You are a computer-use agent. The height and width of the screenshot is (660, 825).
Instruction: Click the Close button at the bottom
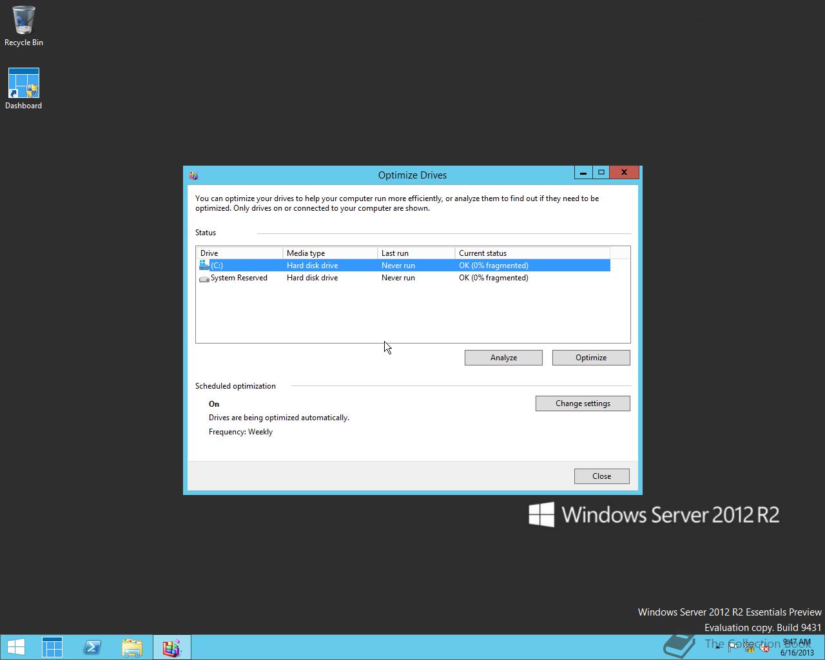tap(601, 476)
